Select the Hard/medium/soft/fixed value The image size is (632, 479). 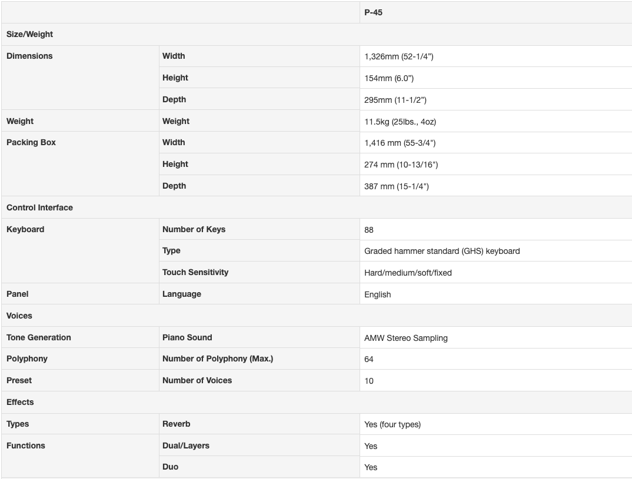[408, 273]
